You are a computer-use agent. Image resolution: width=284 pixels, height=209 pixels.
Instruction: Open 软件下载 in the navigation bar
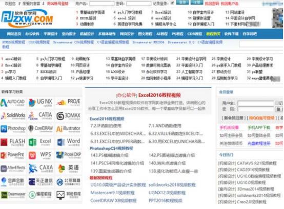point(232,34)
